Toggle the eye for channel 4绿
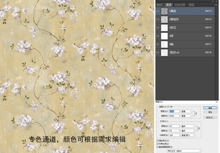The image size is (220, 153). pos(158,36)
